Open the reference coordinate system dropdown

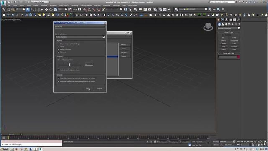pyautogui.click(x=63, y=9)
